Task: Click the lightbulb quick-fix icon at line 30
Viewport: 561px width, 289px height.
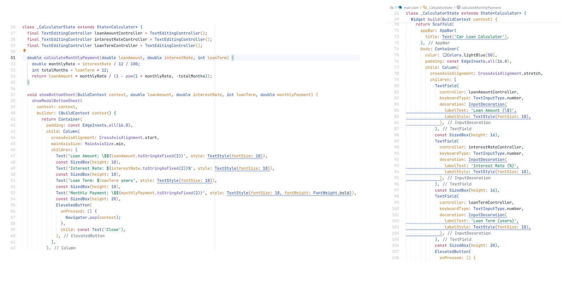Action: click(25, 51)
